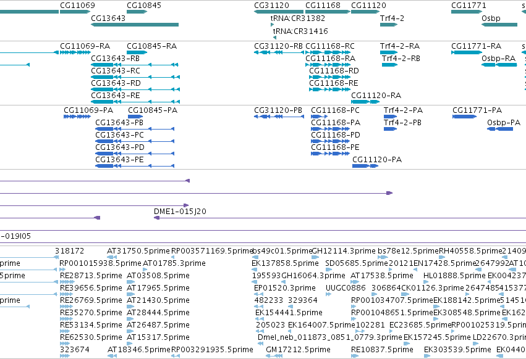Click the CG13643-RB transcript label
526x359 pixels.
pos(116,58)
